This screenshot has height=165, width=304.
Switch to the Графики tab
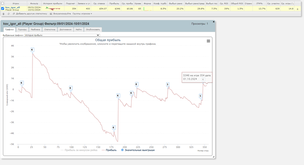(10, 29)
